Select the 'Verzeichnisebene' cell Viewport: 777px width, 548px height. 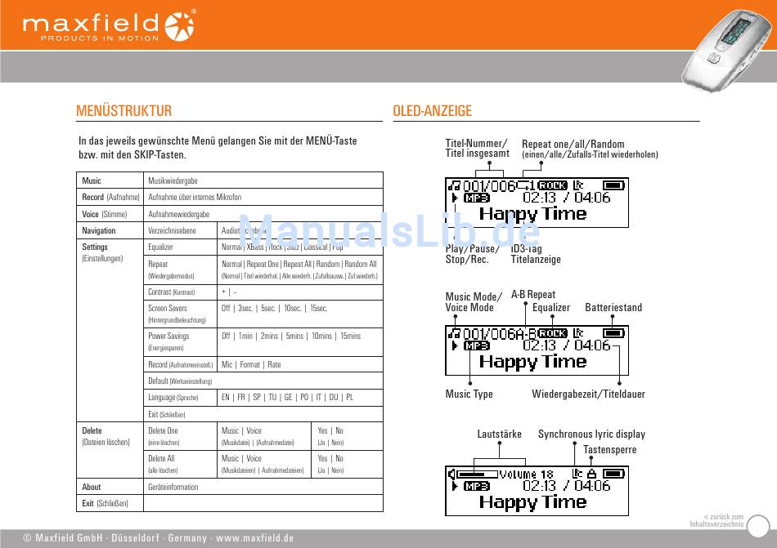pyautogui.click(x=181, y=230)
